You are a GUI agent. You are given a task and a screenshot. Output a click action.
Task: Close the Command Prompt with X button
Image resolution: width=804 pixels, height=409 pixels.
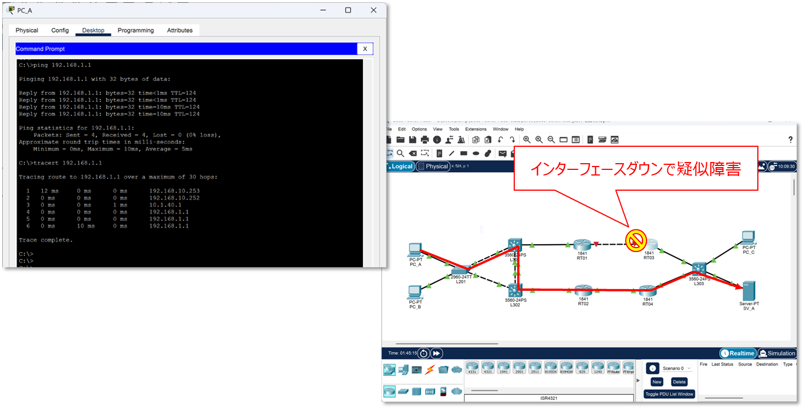click(x=365, y=49)
